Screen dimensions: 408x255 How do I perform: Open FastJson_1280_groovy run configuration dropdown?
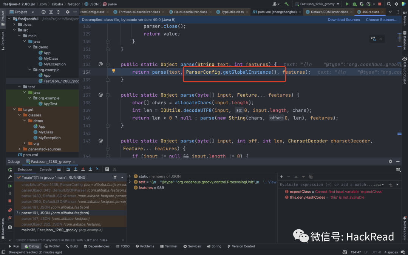(317, 4)
